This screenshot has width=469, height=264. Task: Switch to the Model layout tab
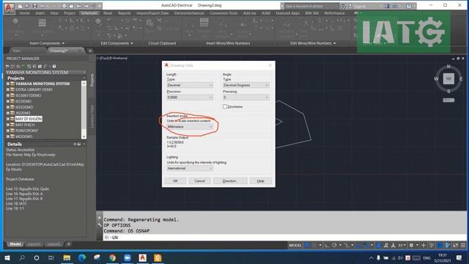point(15,244)
